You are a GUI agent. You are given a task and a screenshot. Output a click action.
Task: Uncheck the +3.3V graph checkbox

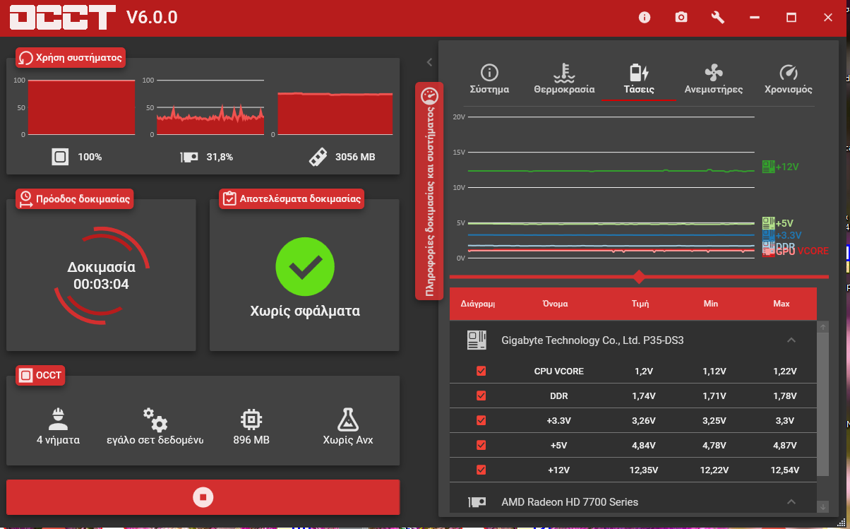click(x=481, y=420)
